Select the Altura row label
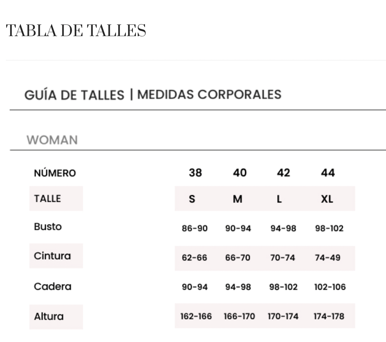Viewport: 386px width, 342px height. [49, 316]
